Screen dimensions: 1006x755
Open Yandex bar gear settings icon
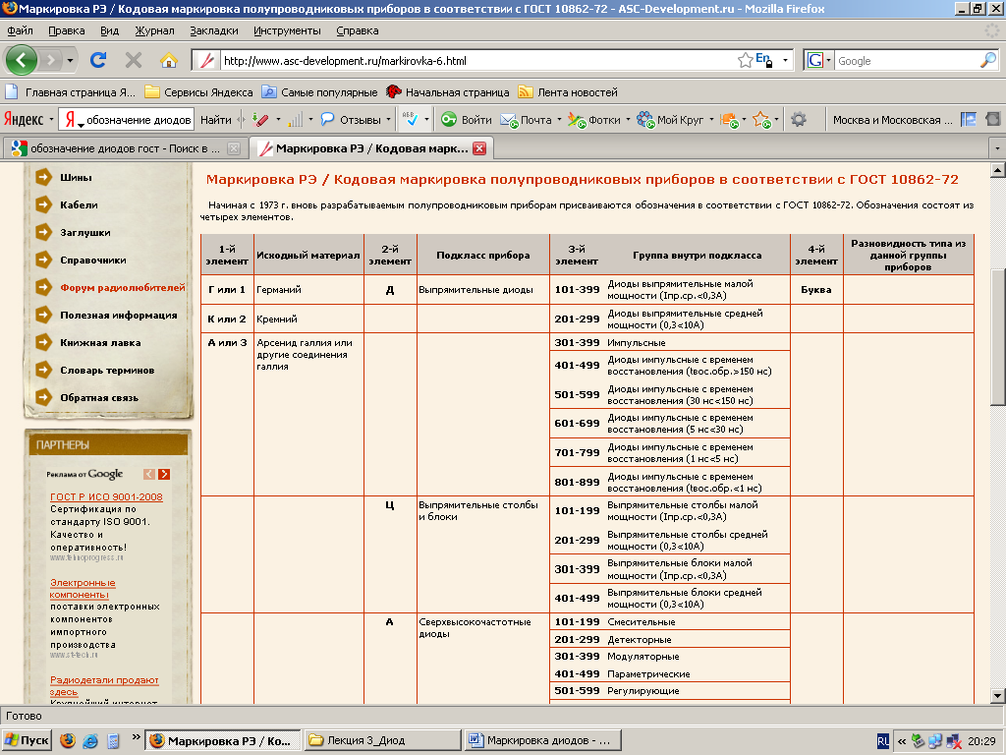[x=799, y=119]
